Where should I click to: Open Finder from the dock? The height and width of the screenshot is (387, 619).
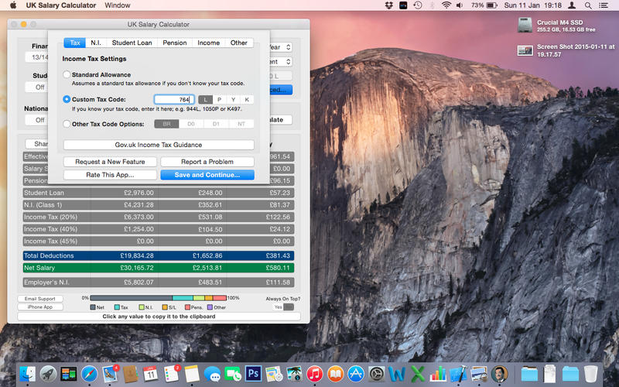click(x=29, y=373)
